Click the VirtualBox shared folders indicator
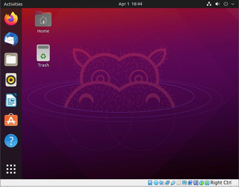Screen dimensions: 239x187 [179, 183]
